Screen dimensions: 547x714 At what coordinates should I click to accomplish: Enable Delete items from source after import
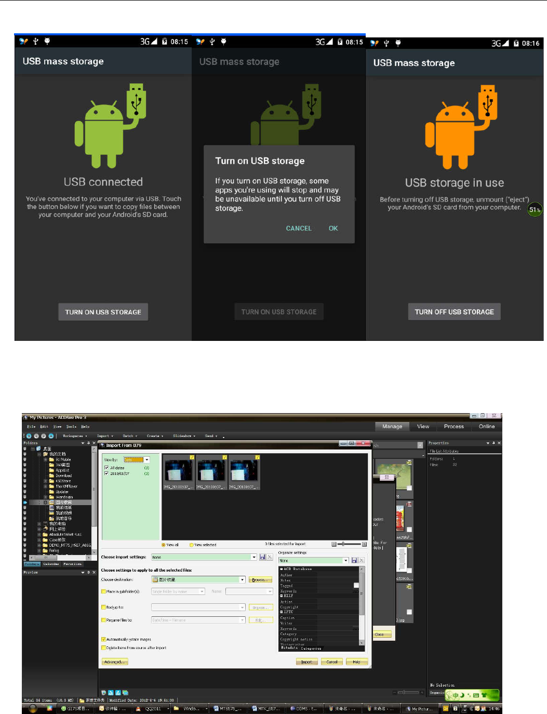(x=103, y=647)
